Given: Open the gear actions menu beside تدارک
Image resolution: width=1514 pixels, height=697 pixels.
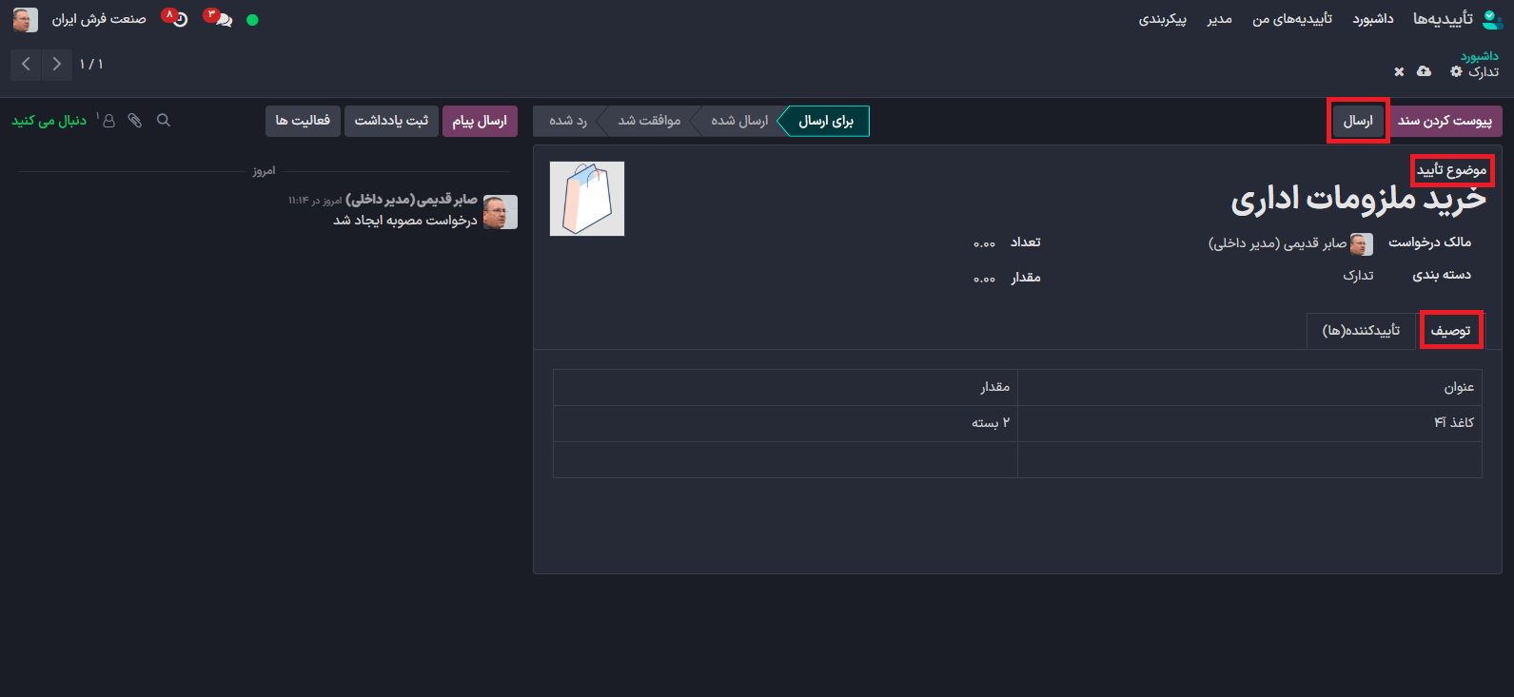Looking at the screenshot, I should tap(1456, 72).
